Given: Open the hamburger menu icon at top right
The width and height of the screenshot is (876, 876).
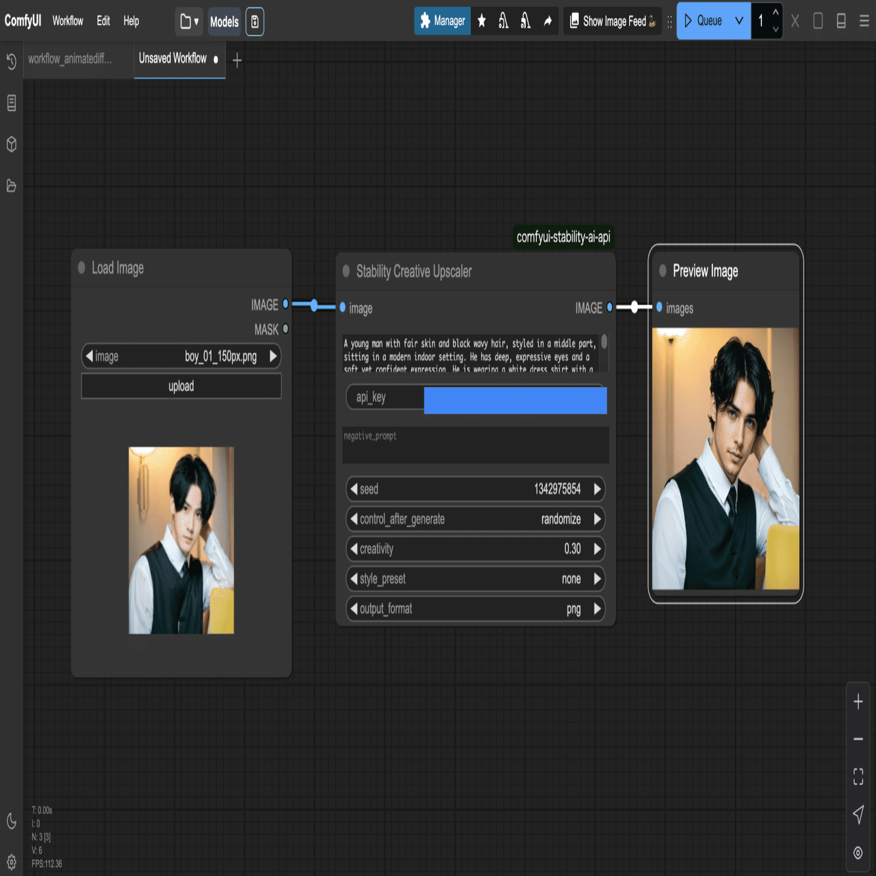Looking at the screenshot, I should 864,21.
